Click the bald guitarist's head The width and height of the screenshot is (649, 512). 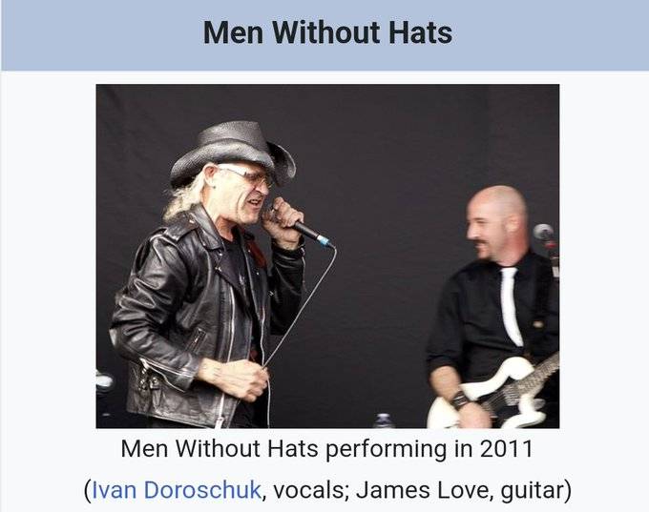click(x=496, y=221)
